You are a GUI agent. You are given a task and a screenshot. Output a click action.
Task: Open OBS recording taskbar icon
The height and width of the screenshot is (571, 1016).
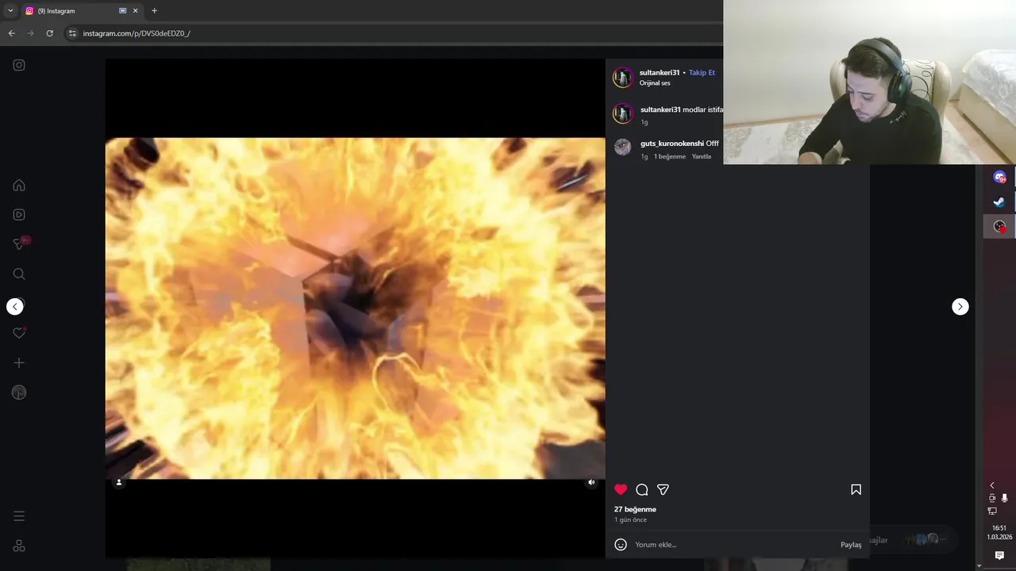pyautogui.click(x=999, y=227)
